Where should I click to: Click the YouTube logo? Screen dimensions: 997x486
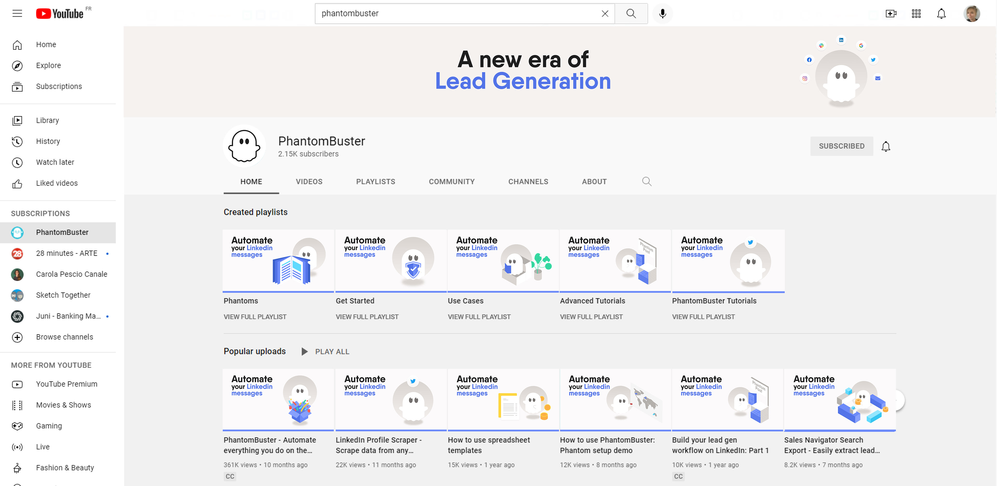click(60, 13)
